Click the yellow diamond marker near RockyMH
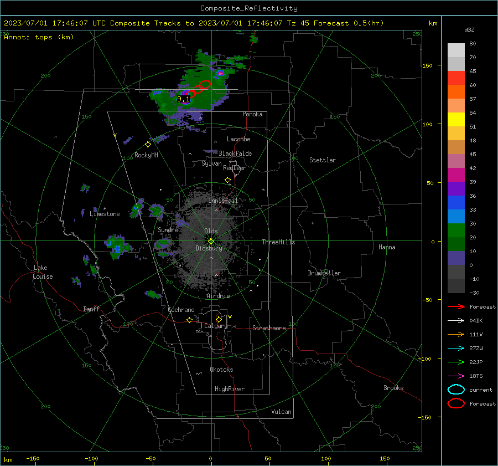498x466 pixels. coord(148,145)
